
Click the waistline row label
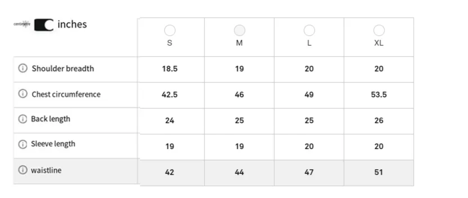click(46, 170)
